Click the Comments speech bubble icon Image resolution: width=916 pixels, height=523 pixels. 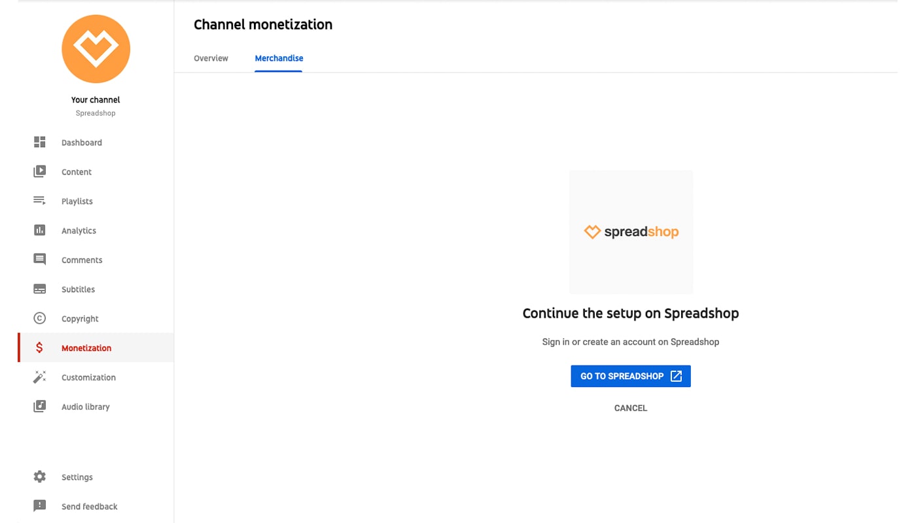40,260
